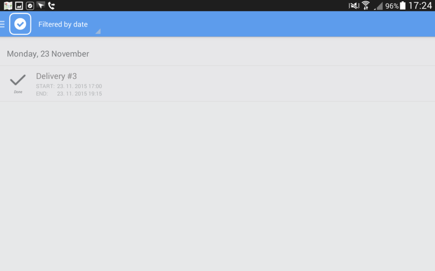Select the START time 23. 11. 2015 17:00
This screenshot has height=271, width=435.
[x=79, y=86]
